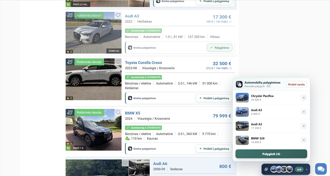Click 79 999 € price of BMW X5

coord(222,116)
